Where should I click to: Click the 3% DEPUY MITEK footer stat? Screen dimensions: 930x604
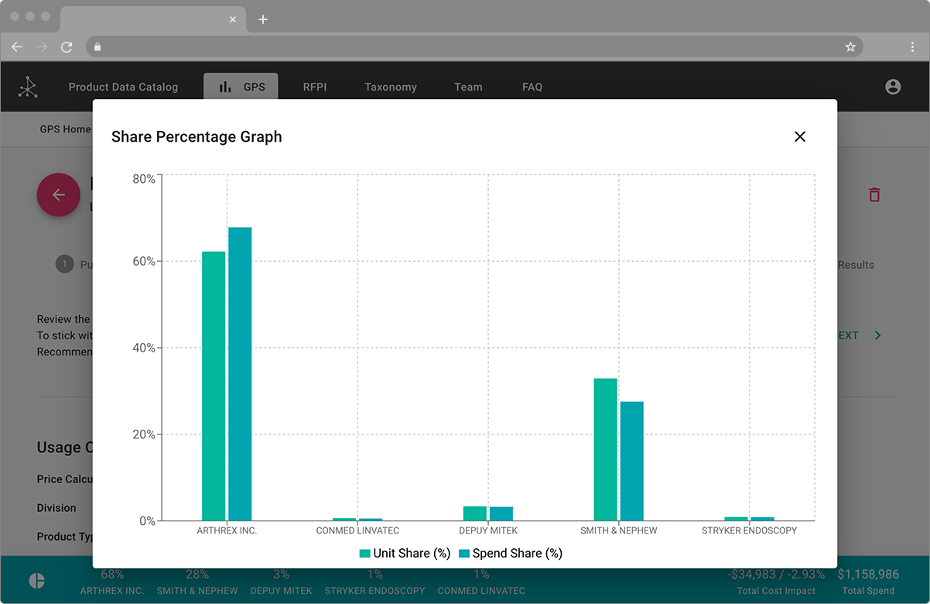[x=281, y=582]
